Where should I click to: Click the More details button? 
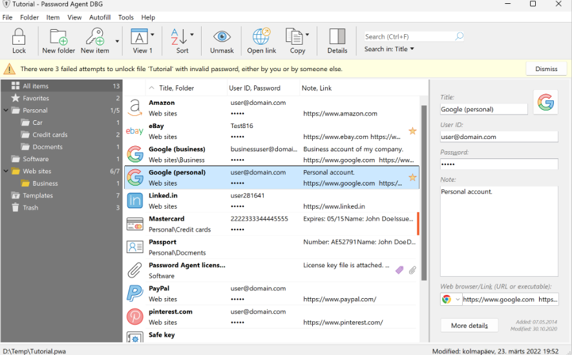(x=469, y=325)
